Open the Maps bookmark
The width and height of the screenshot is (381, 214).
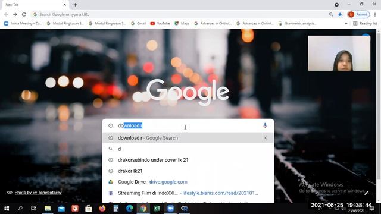(182, 23)
